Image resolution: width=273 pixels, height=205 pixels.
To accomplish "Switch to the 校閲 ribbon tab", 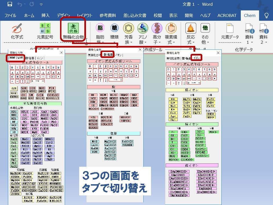I will (x=158, y=15).
